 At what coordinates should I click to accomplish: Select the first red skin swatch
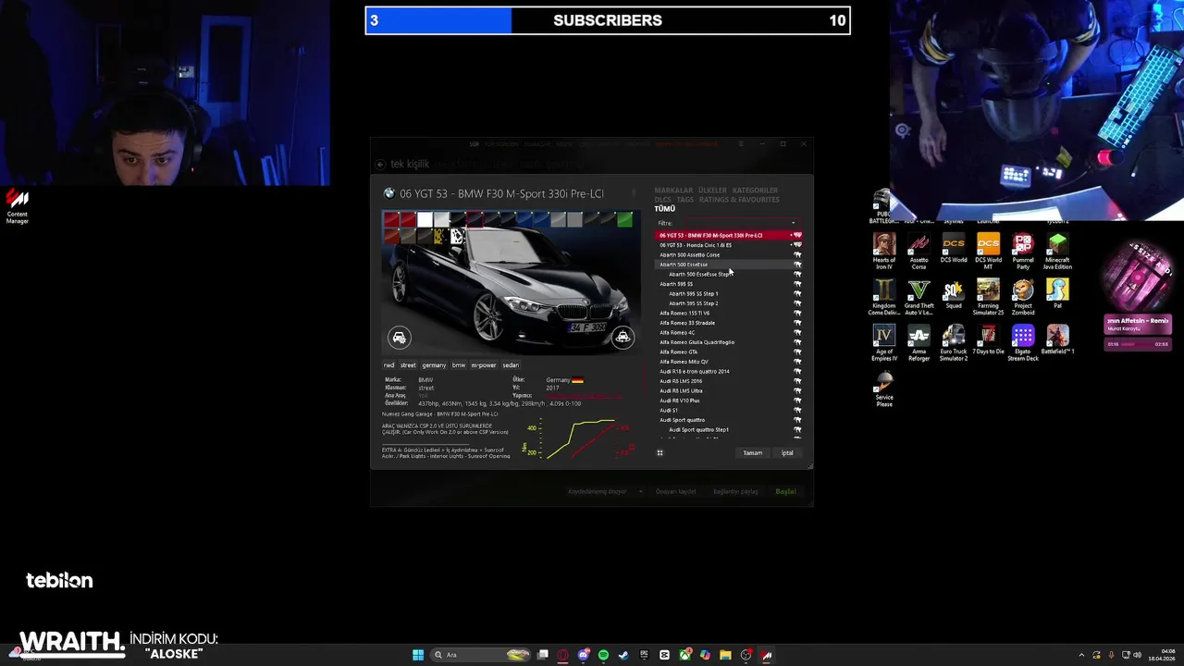[x=391, y=219]
